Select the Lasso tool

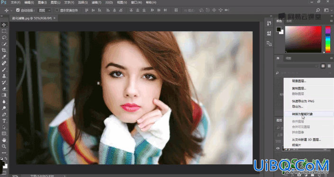click(4, 38)
